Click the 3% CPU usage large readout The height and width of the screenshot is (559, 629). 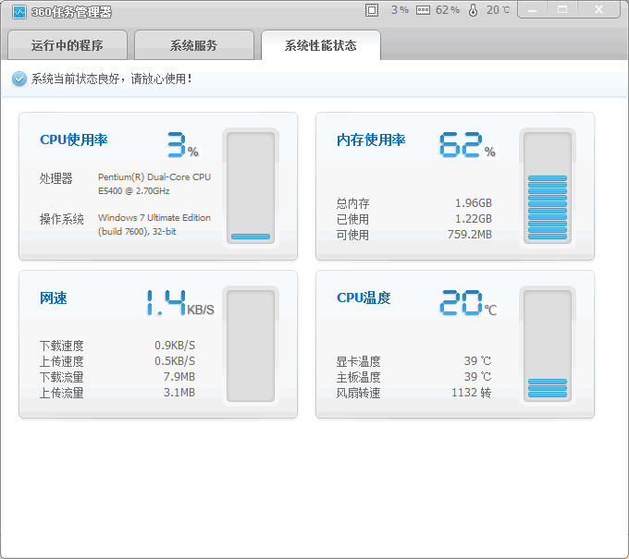[x=182, y=145]
